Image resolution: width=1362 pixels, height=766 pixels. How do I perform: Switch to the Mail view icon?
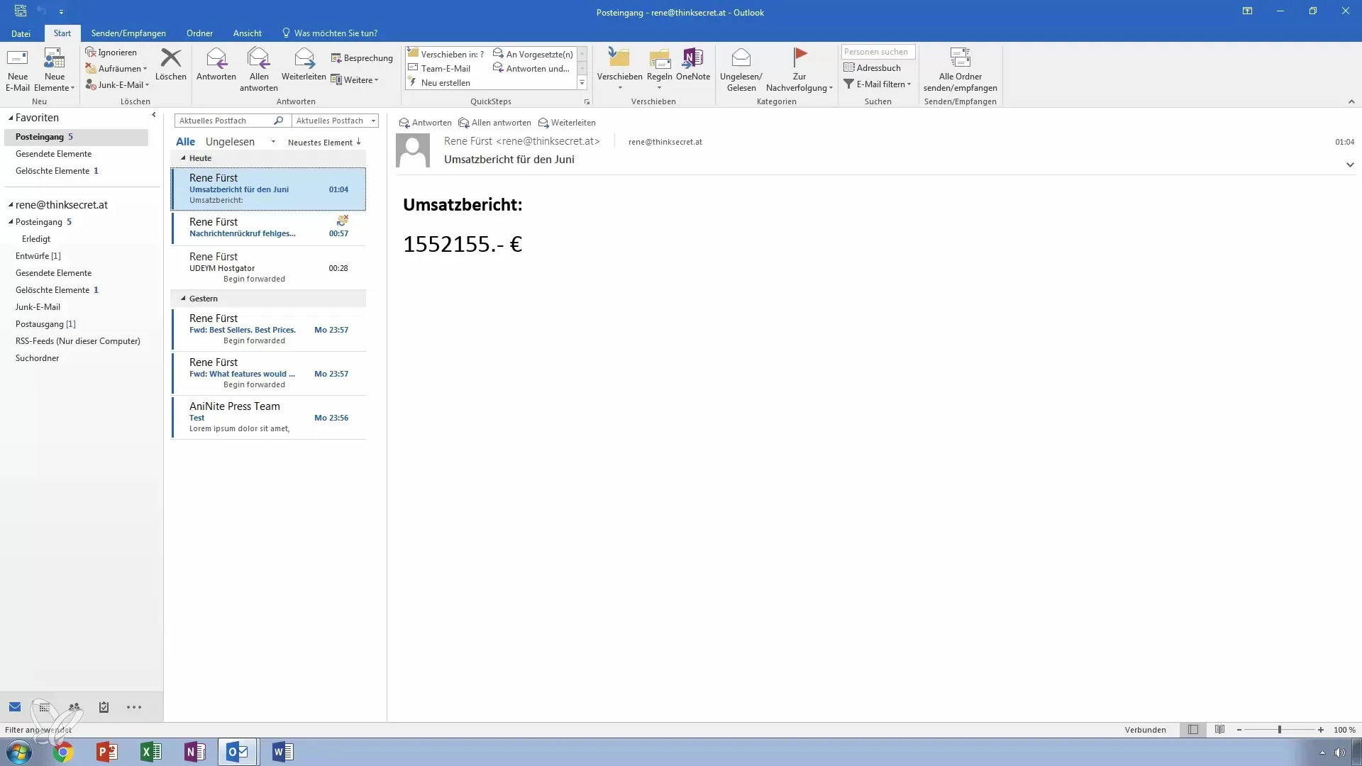click(x=15, y=707)
